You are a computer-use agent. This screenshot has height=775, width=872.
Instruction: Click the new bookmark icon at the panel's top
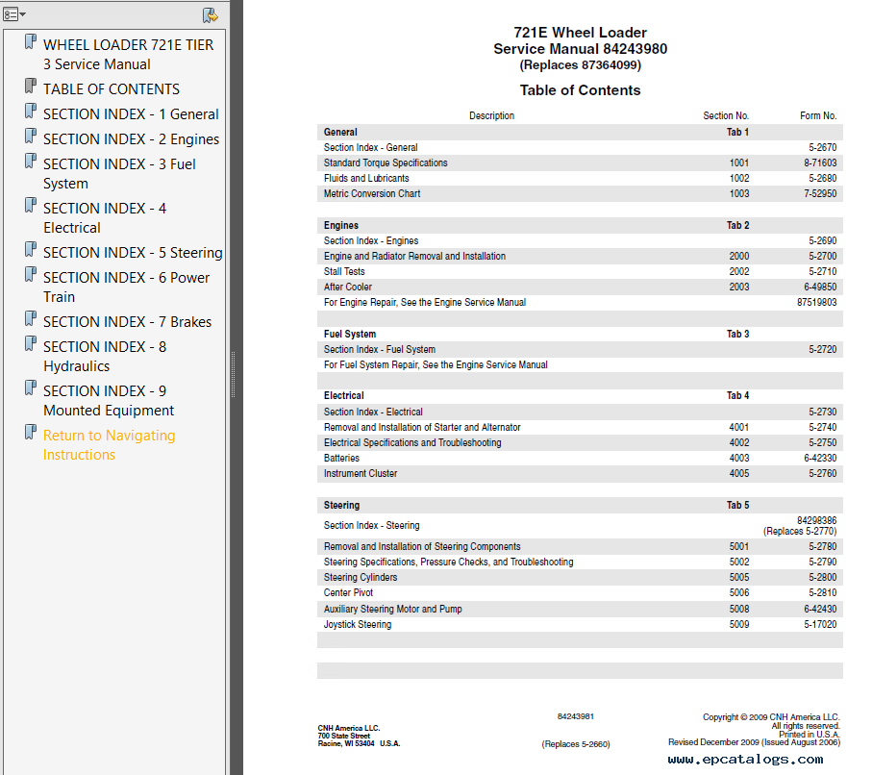tap(211, 15)
